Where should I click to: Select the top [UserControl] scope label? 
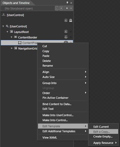click(x=15, y=15)
